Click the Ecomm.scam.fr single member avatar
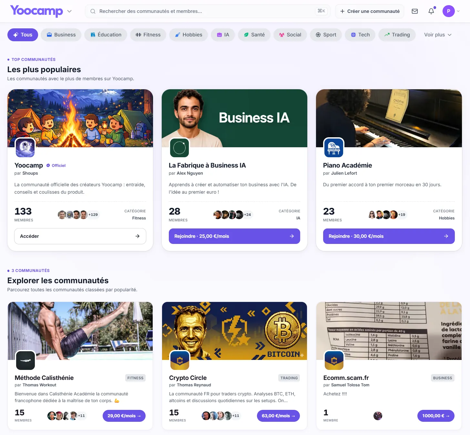Screen dimensions: 470x435 pos(378,416)
